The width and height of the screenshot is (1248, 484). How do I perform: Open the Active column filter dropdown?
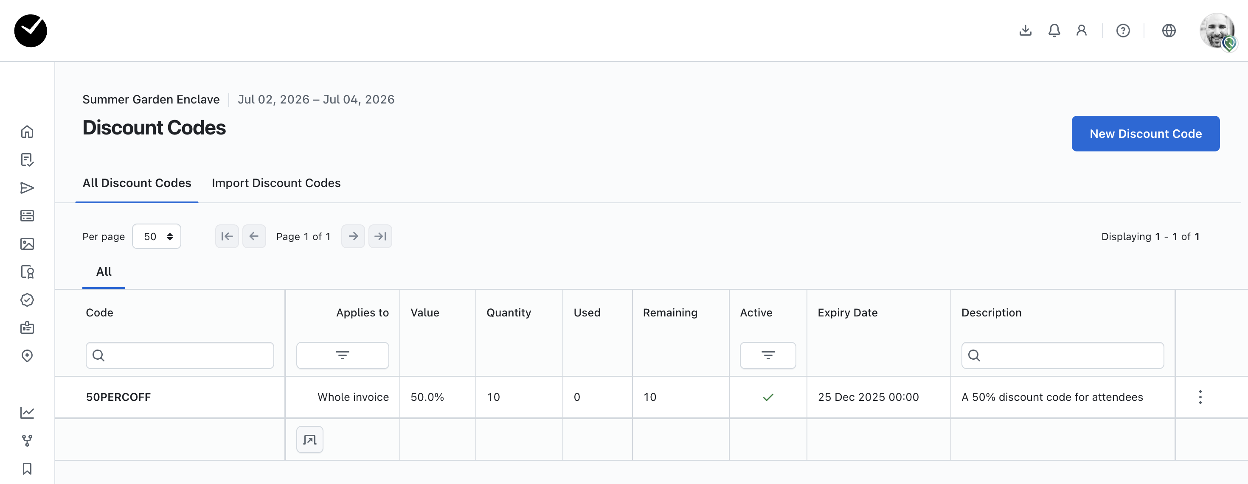[767, 355]
